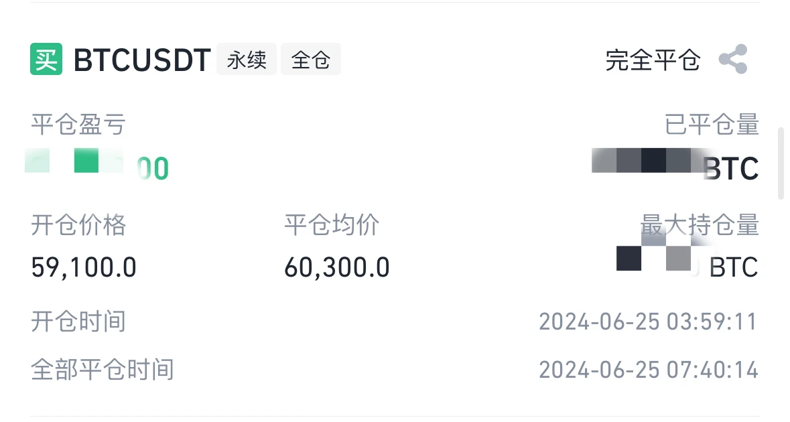Viewport: 790px width, 422px height.
Task: Click the vertical scrollbar on the right
Action: 780,163
